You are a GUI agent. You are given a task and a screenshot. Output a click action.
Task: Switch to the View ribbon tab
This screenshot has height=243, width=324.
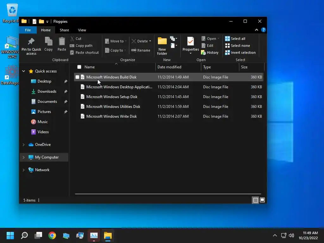[x=82, y=30]
